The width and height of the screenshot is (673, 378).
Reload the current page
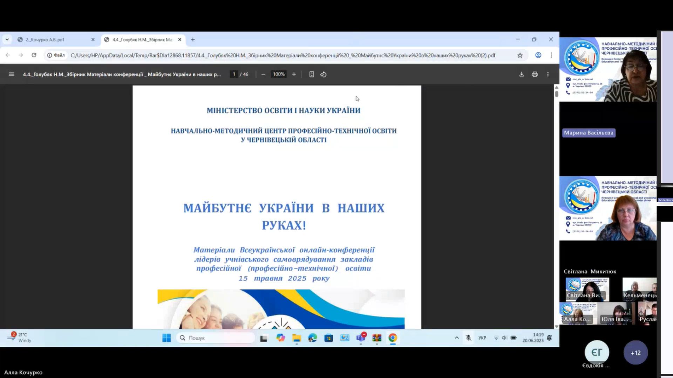click(x=34, y=55)
